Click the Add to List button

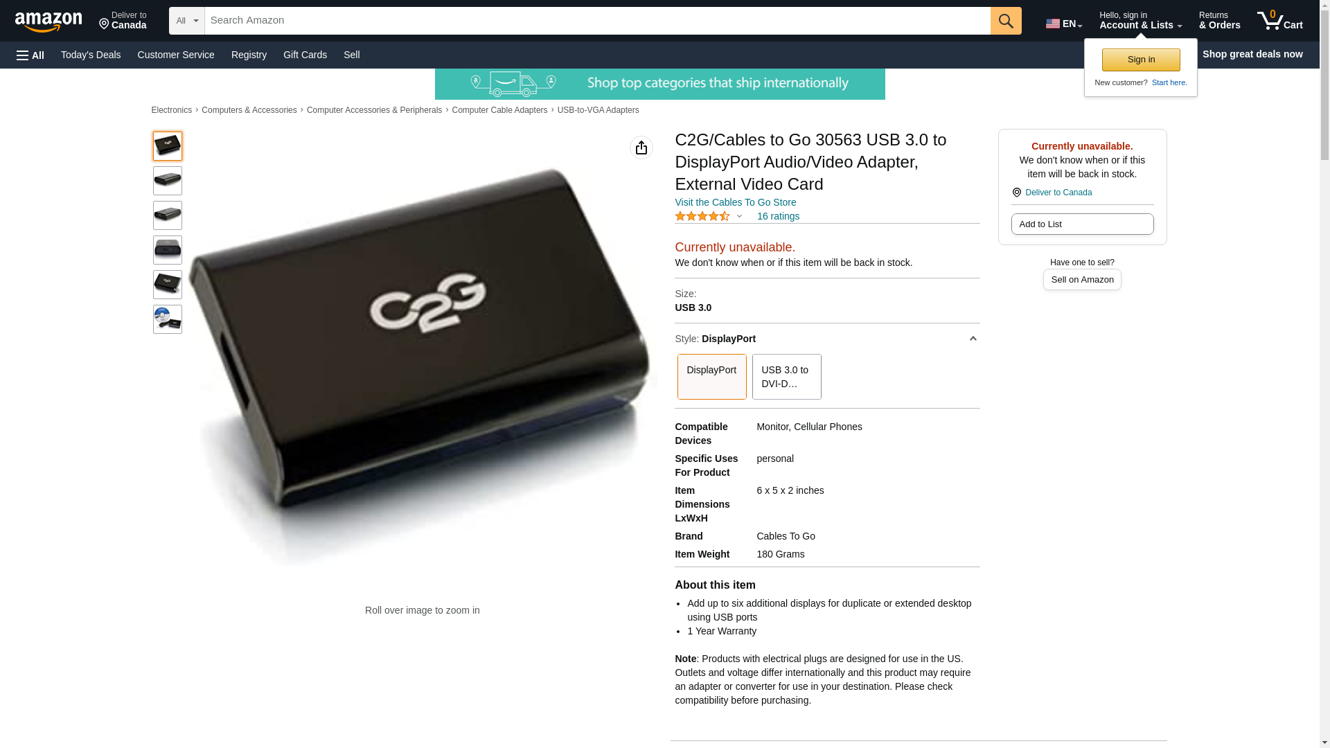coord(1082,224)
